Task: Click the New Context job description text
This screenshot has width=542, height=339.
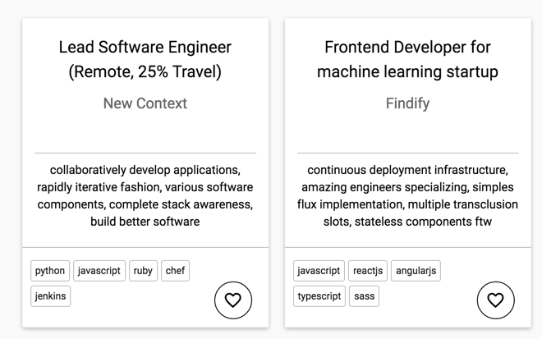Action: [x=145, y=195]
